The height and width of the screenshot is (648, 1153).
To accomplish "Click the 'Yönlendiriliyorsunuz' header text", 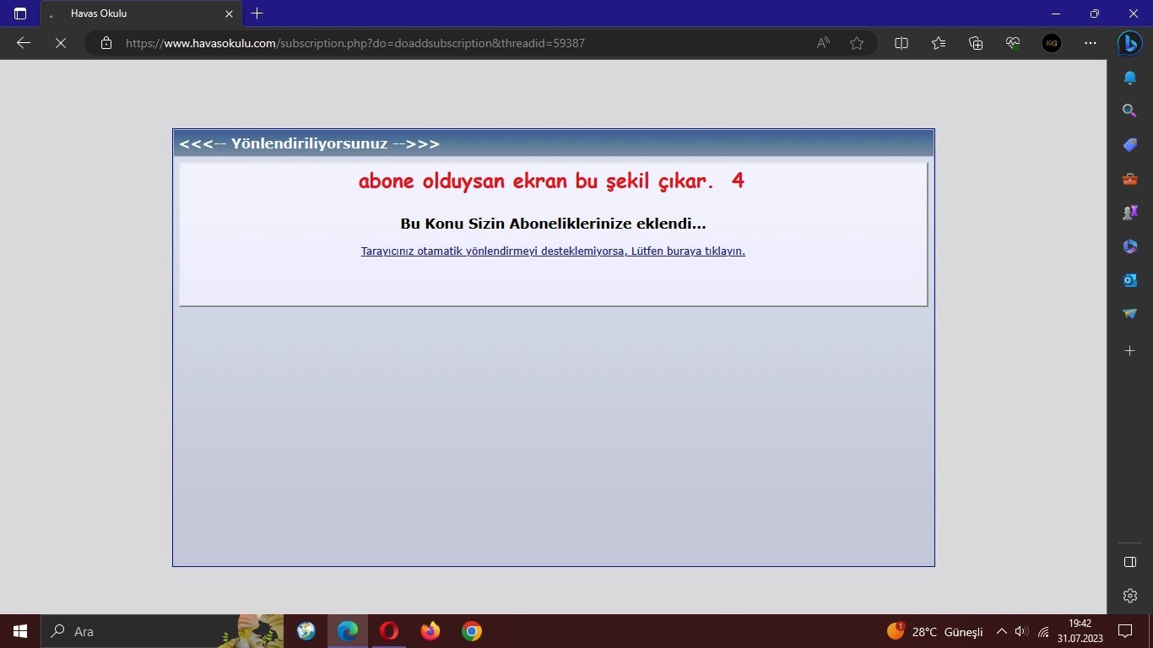I will (309, 143).
